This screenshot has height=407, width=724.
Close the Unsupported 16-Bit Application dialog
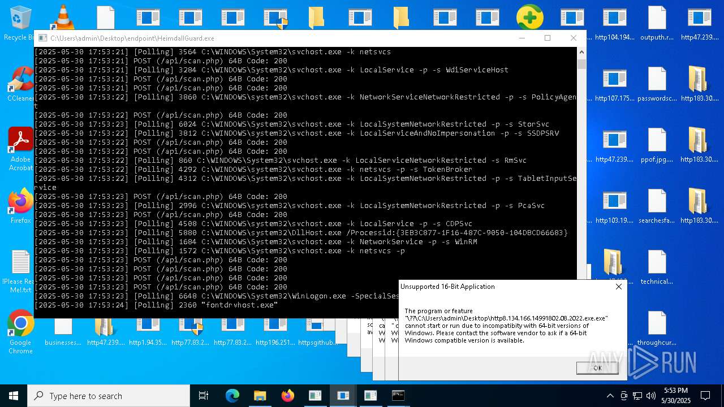click(619, 287)
